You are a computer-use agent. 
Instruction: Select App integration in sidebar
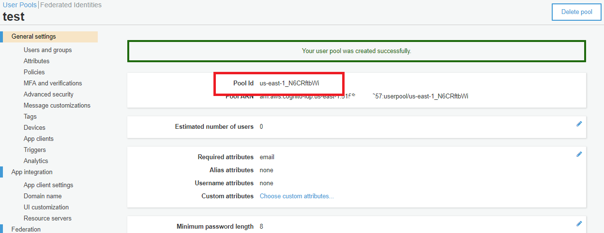tap(32, 172)
